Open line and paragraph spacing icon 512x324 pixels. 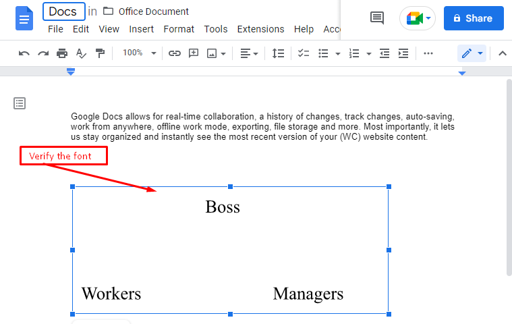pyautogui.click(x=278, y=53)
